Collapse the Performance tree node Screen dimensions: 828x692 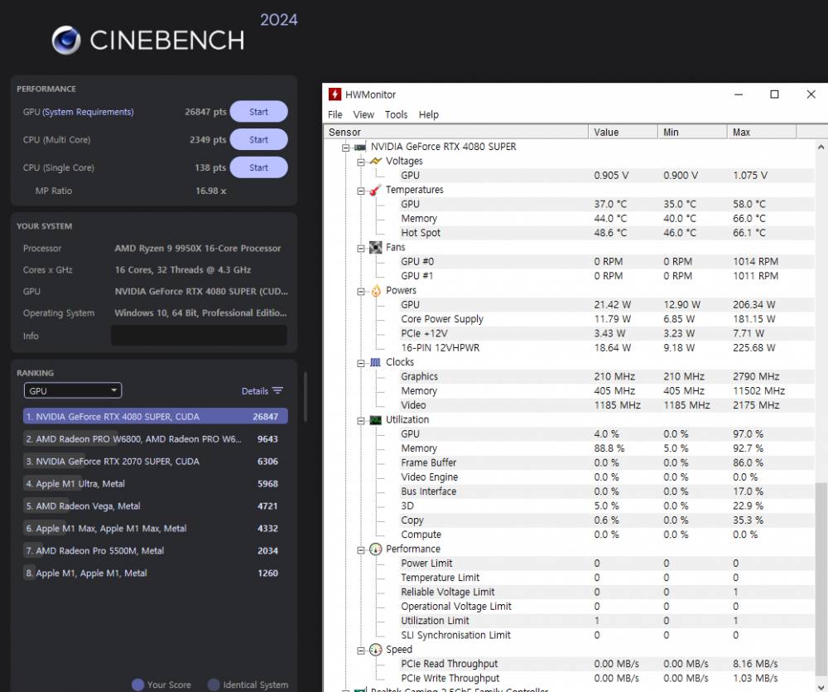click(361, 549)
